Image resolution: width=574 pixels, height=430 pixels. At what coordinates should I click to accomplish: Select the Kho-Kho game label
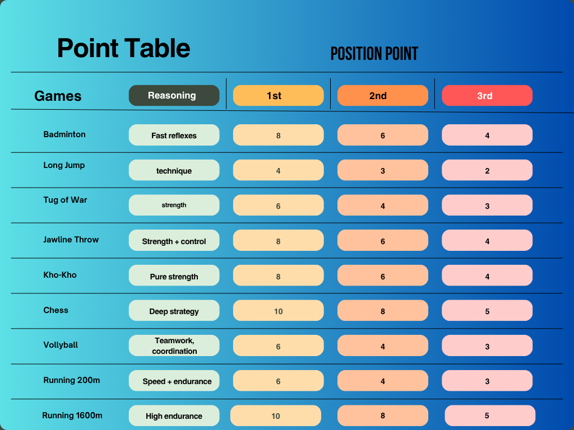pos(60,275)
